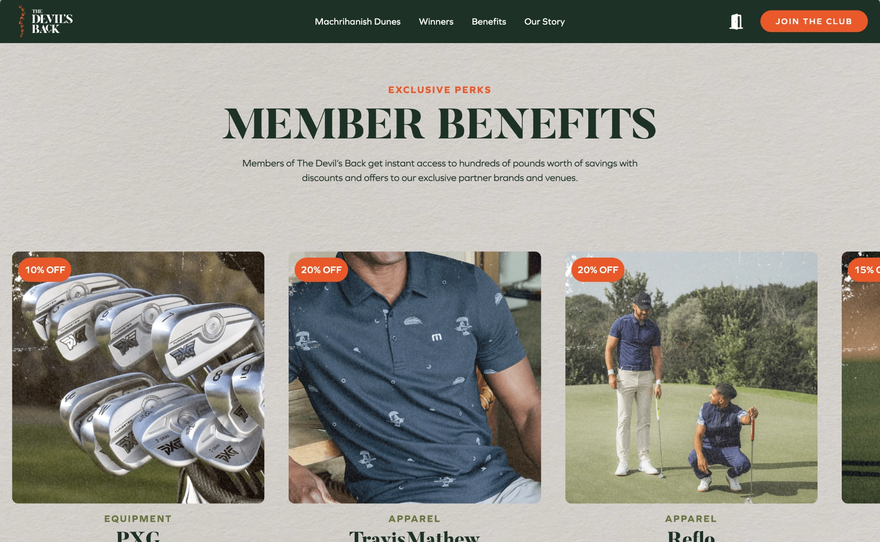This screenshot has height=542, width=880.
Task: Select Benefits in the navigation
Action: [x=489, y=22]
